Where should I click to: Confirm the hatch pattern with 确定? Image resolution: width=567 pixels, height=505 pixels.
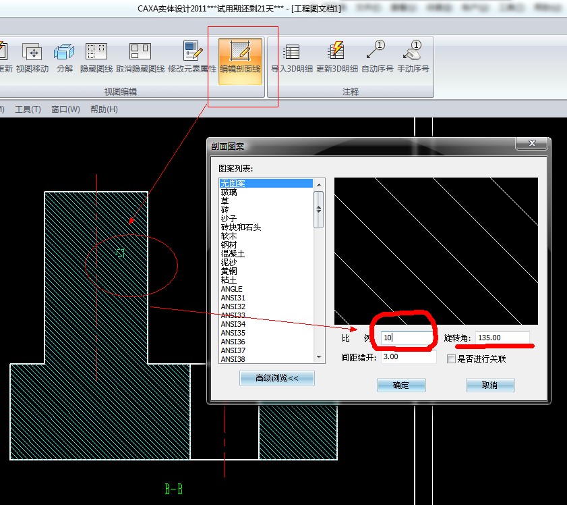[401, 386]
